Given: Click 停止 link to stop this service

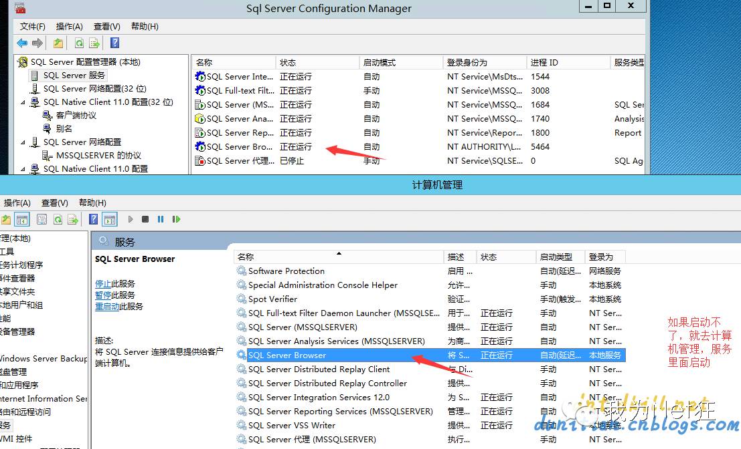Looking at the screenshot, I should coord(103,284).
